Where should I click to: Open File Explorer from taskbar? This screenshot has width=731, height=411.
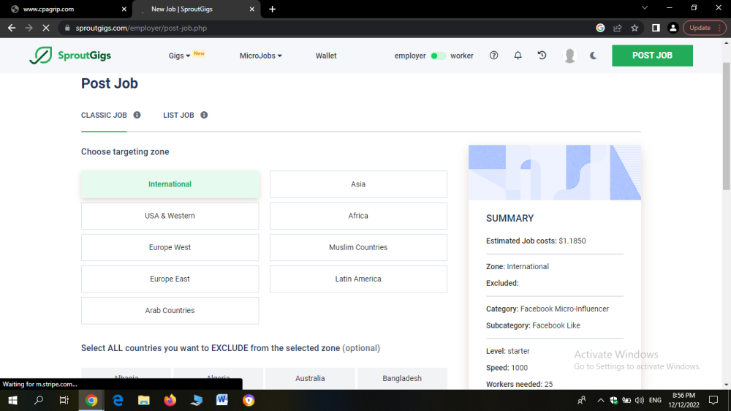pos(143,400)
